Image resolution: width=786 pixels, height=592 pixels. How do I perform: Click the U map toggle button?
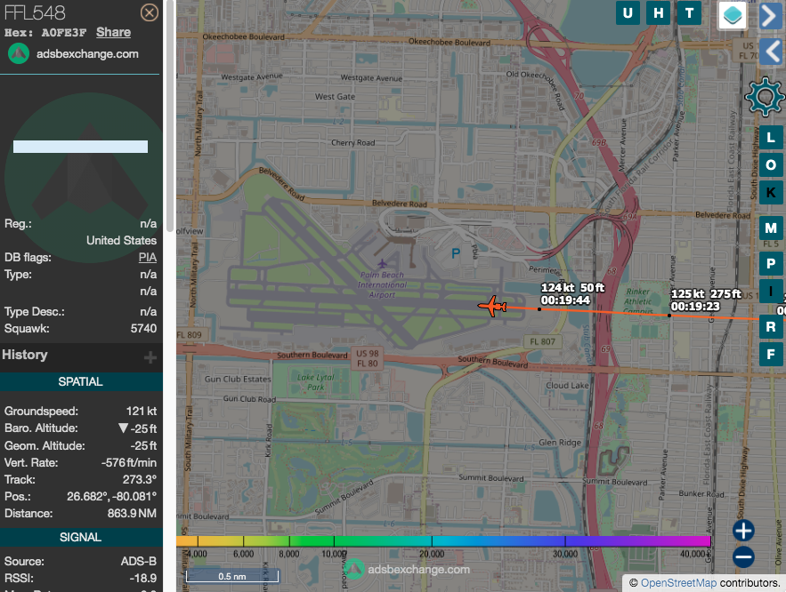click(x=628, y=13)
